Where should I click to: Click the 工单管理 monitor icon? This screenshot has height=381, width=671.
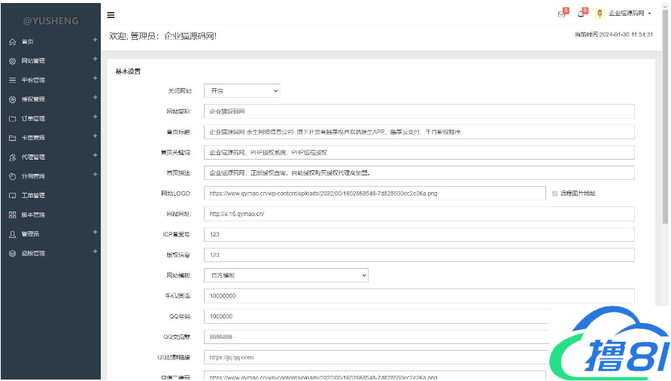[x=12, y=196]
